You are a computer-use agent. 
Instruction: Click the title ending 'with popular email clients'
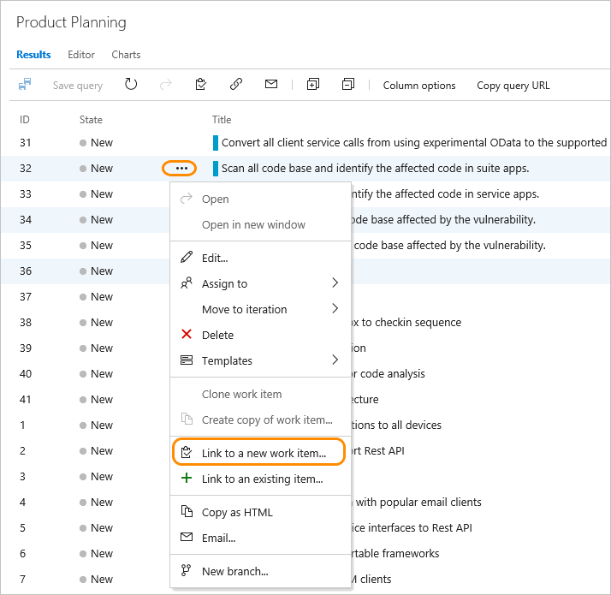(417, 503)
